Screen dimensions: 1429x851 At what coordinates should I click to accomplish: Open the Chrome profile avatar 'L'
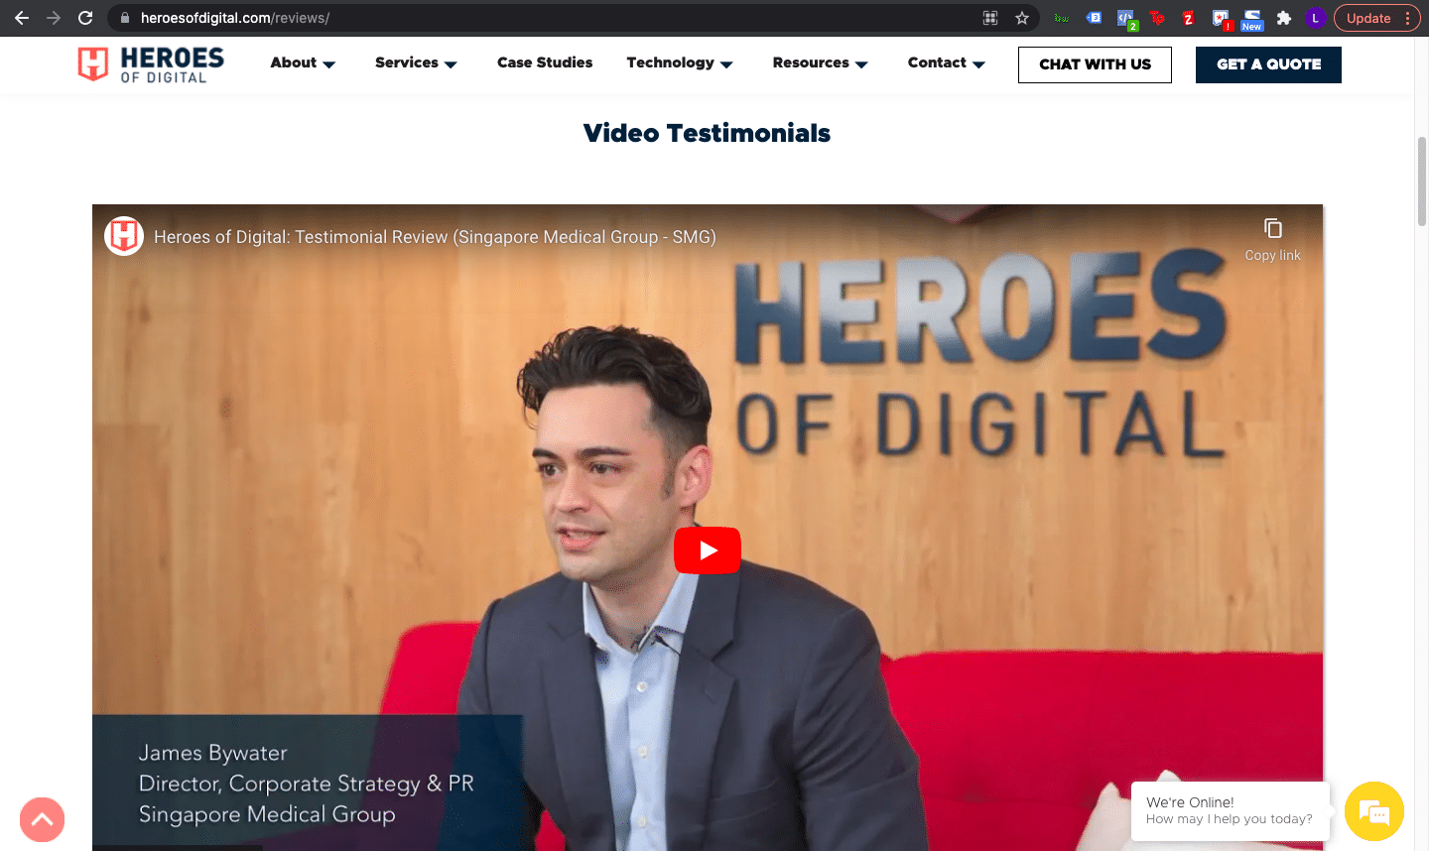(x=1315, y=18)
